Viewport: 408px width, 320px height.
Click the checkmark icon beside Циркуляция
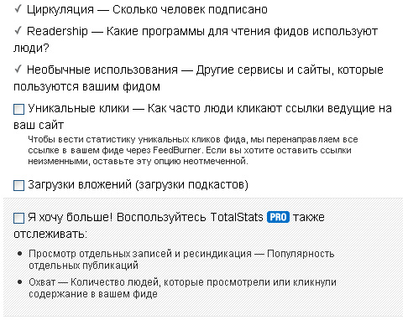[x=18, y=9]
